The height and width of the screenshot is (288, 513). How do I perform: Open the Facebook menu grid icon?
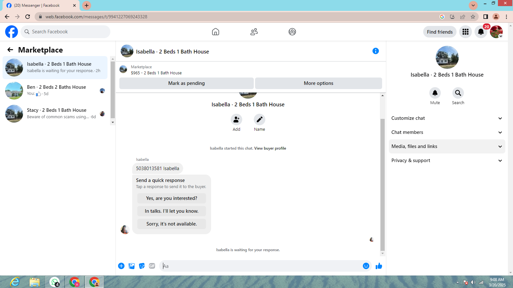(466, 32)
